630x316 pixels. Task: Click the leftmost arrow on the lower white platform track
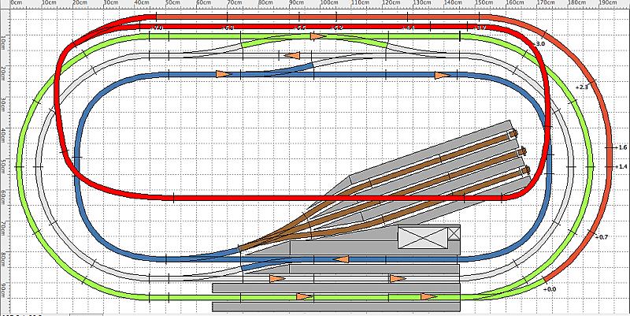pyautogui.click(x=276, y=278)
